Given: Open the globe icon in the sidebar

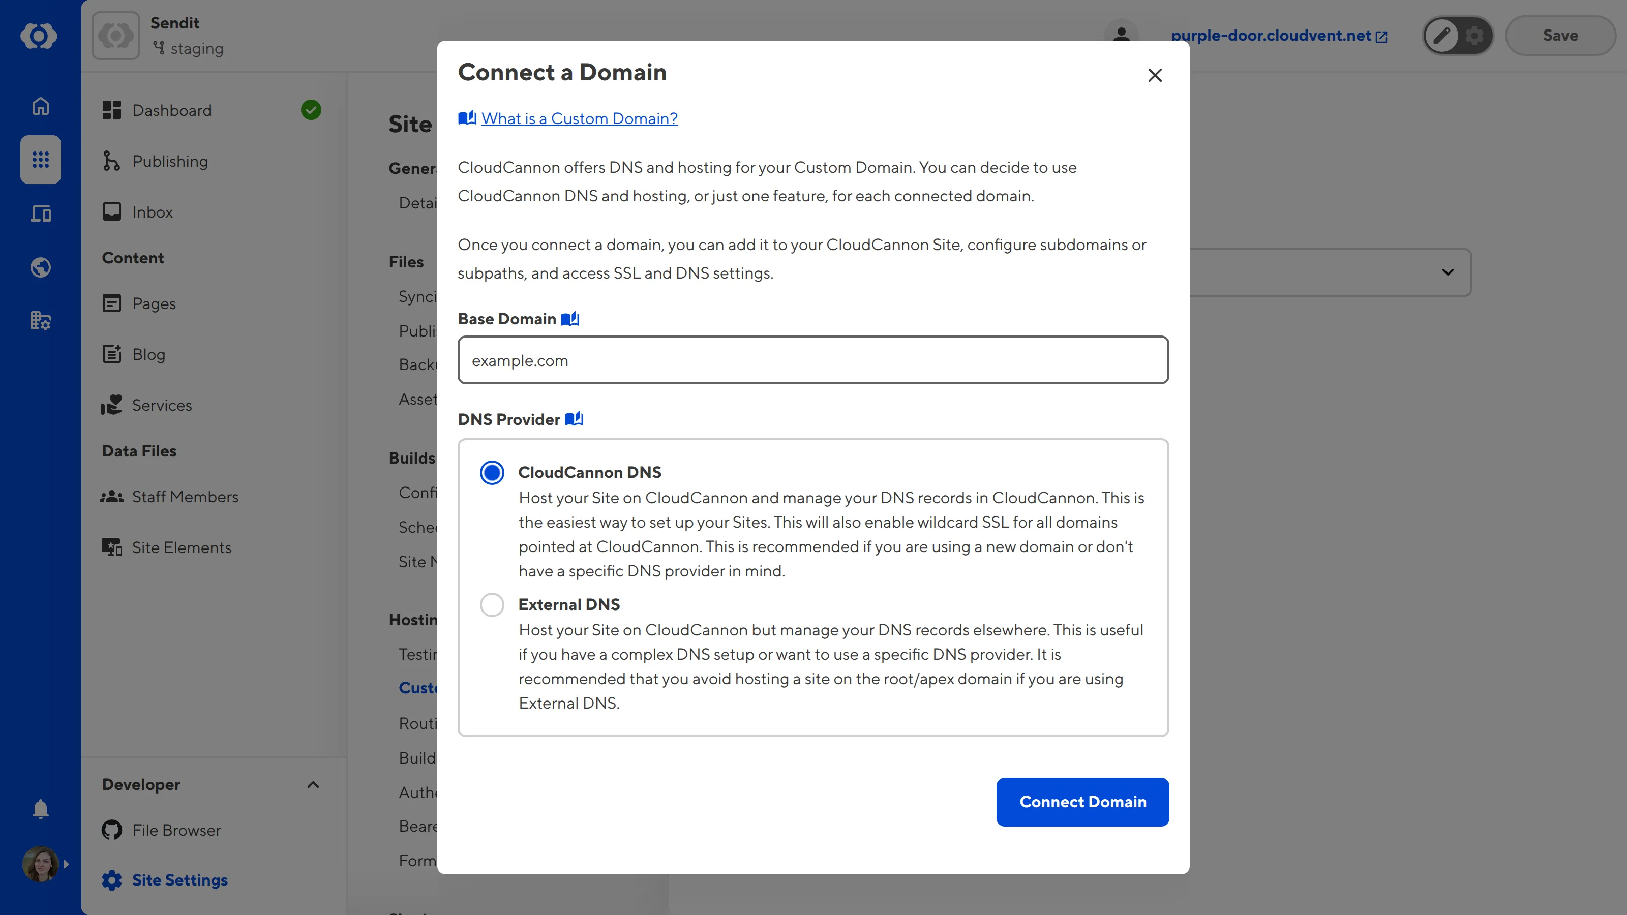Looking at the screenshot, I should (40, 267).
